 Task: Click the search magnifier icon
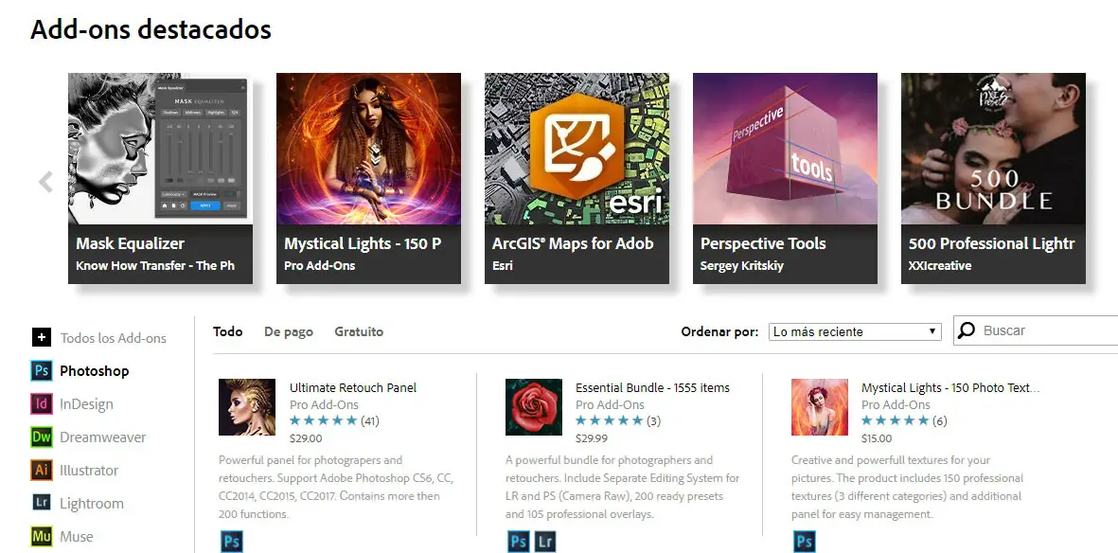coord(967,330)
